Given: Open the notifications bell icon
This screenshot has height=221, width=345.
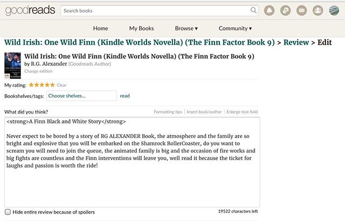Looking at the screenshot, I should point(270,10).
